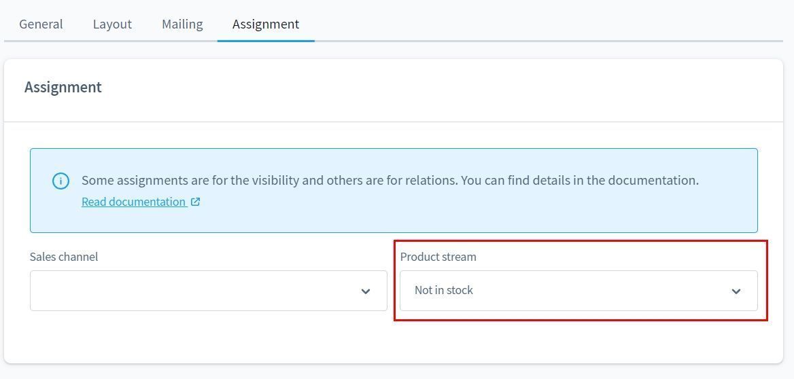Click the Sales channel field label
794x379 pixels.
[64, 257]
